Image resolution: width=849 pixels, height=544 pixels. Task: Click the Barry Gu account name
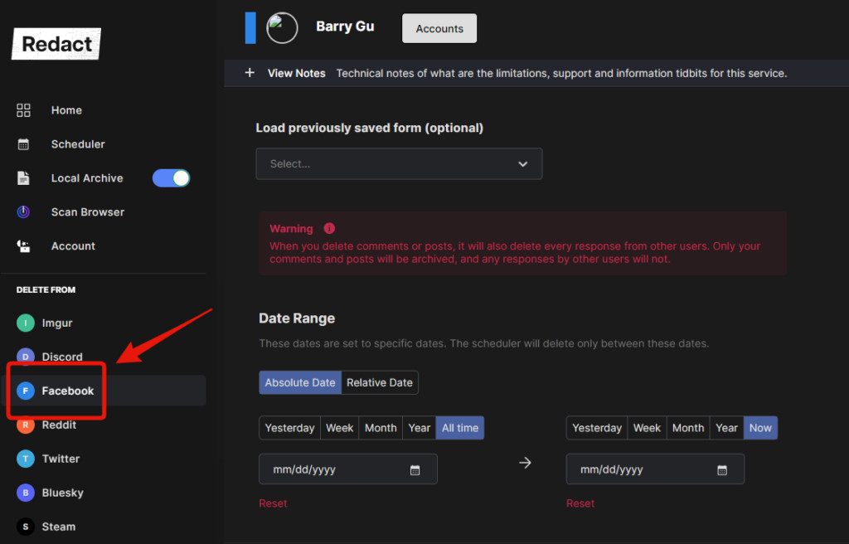345,27
